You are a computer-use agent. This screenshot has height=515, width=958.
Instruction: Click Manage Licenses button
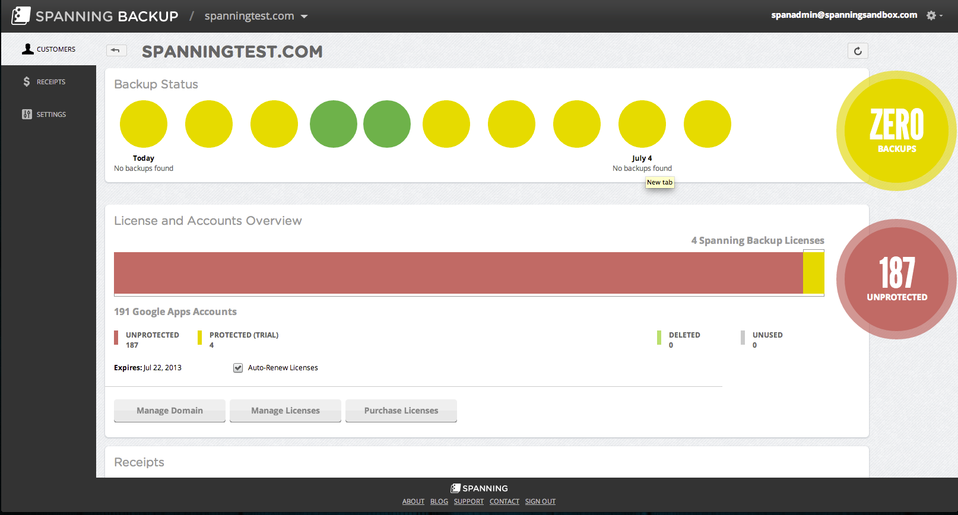(286, 411)
